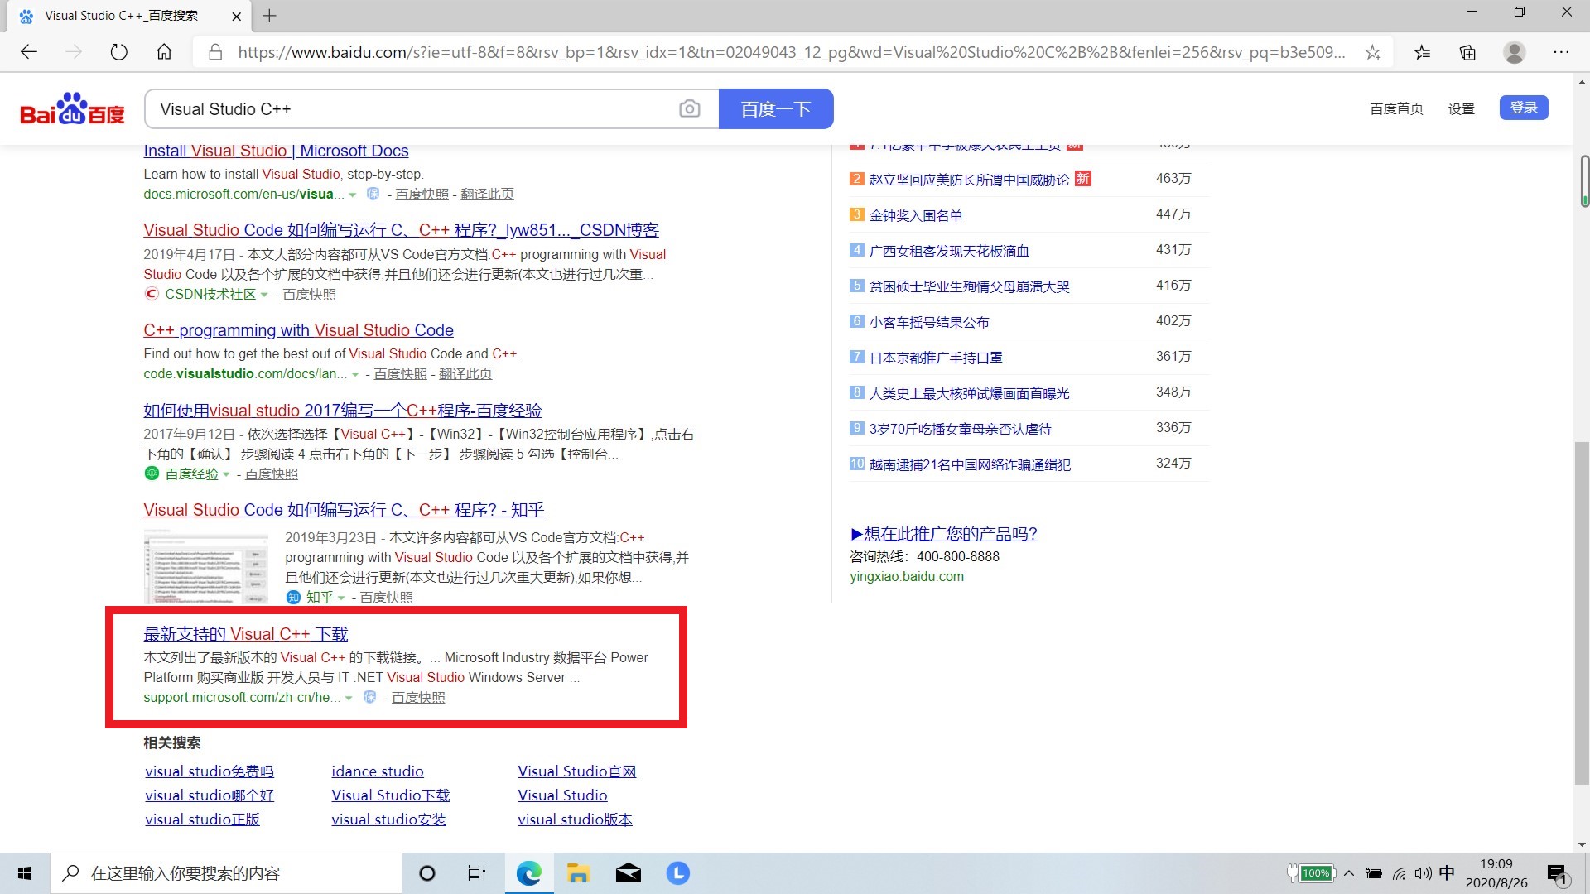The height and width of the screenshot is (894, 1590).
Task: Expand 百度经验 source dropdown arrow
Action: (x=226, y=474)
